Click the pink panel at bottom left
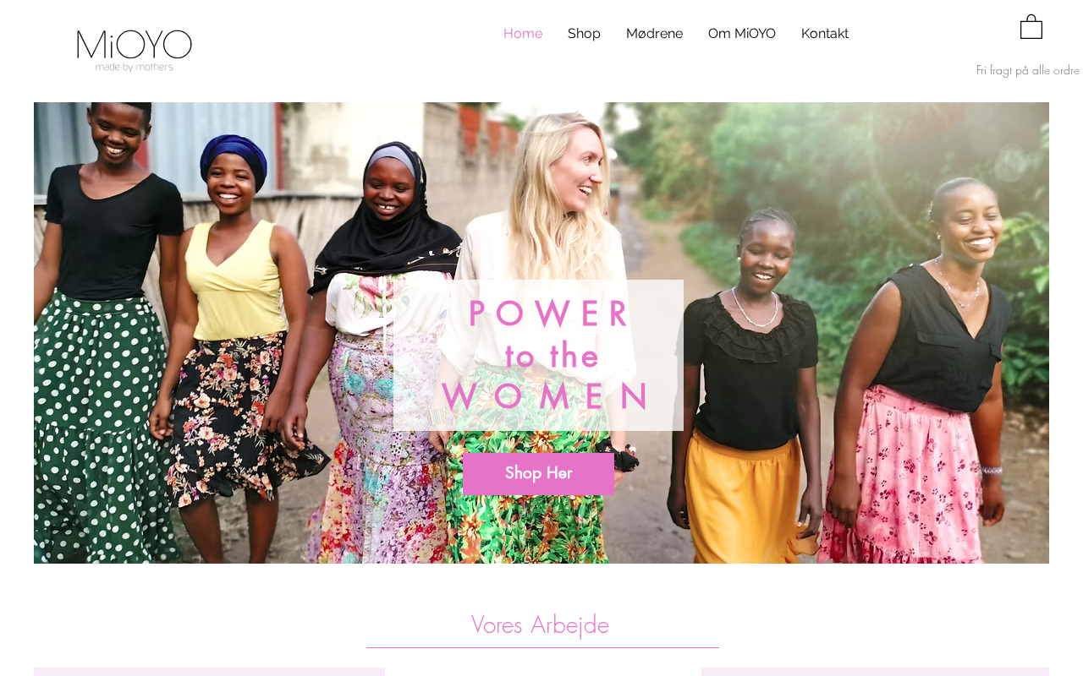 209,672
